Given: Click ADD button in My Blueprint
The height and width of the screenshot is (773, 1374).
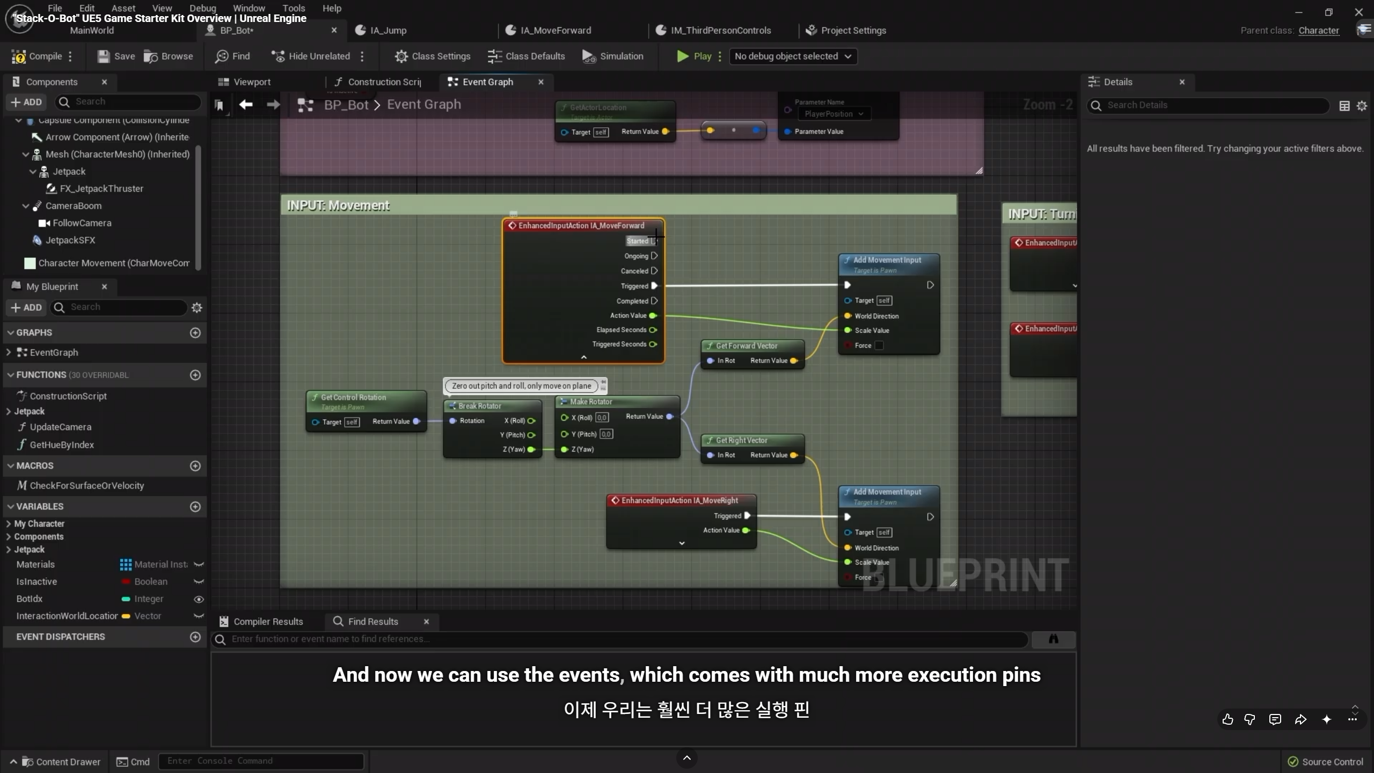Looking at the screenshot, I should [26, 308].
